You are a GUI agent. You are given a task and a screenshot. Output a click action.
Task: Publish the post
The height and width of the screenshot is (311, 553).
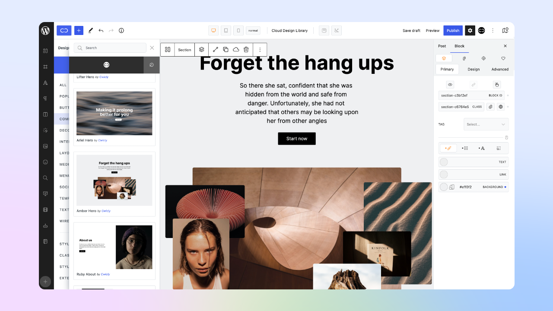(x=453, y=31)
